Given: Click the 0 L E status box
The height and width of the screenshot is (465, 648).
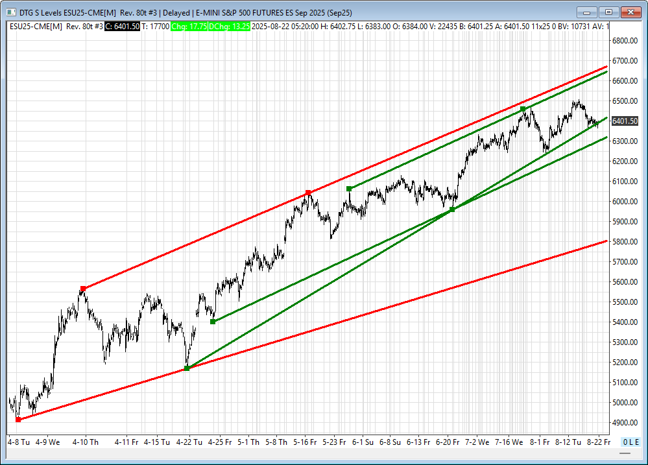Looking at the screenshot, I should coord(631,442).
